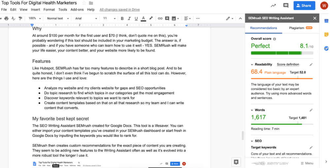Open Score definition link
This screenshot has height=168, width=330.
click(288, 64)
